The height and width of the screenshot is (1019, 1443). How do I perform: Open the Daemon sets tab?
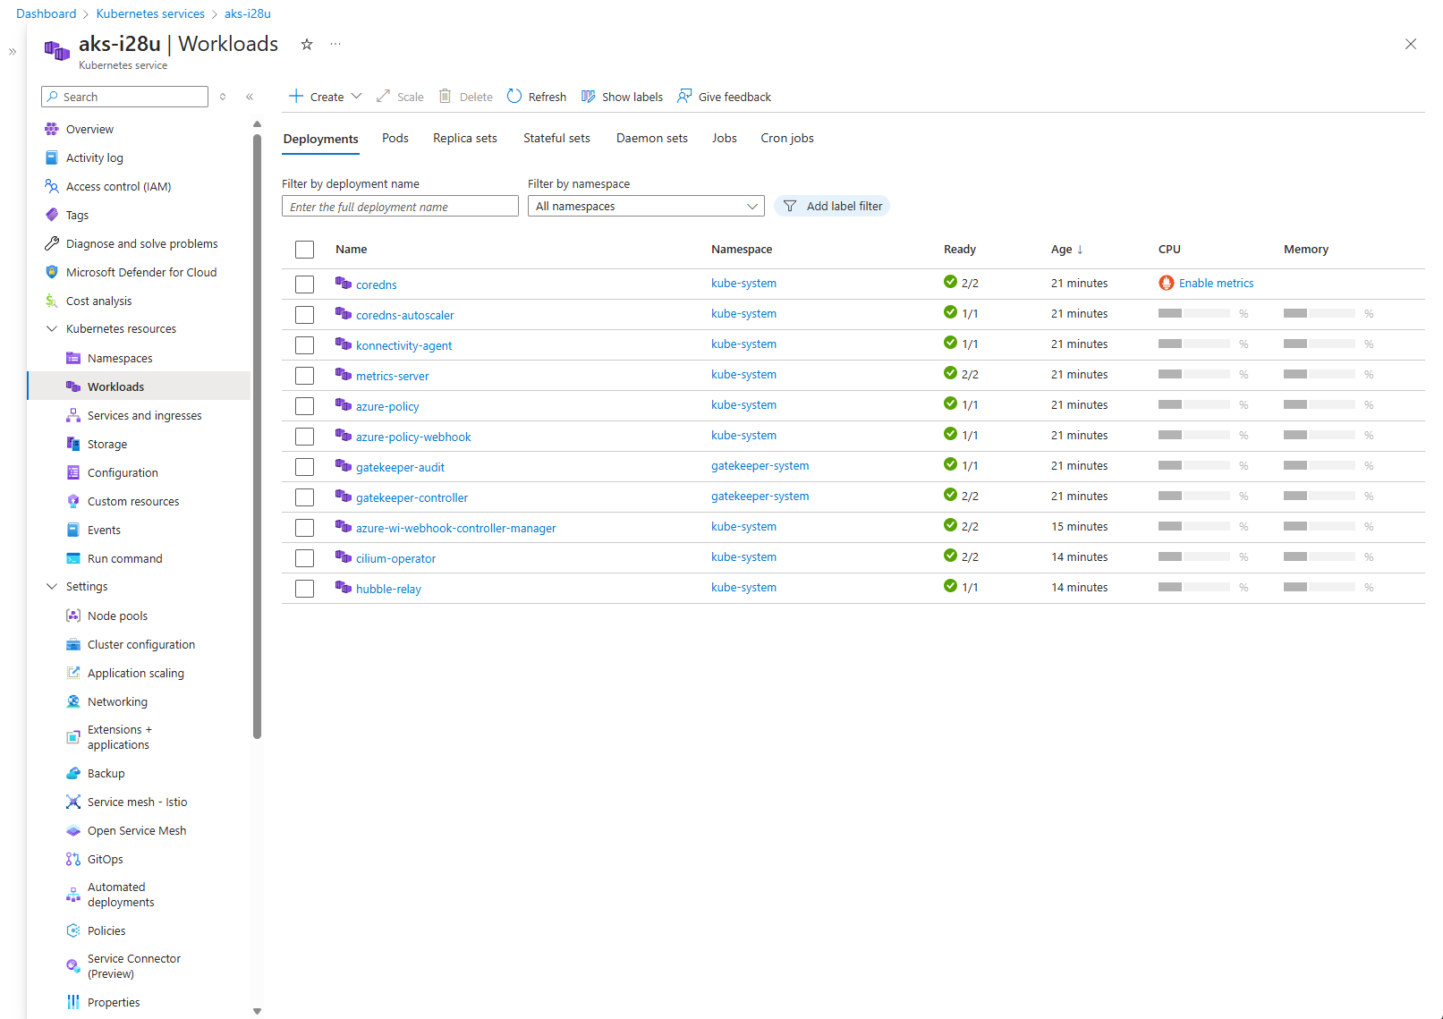point(651,139)
